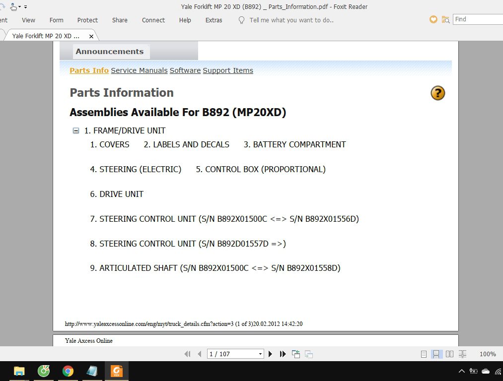503x381 pixels.
Task: Click the Tell me what you want field
Action: coord(291,20)
